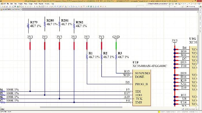Open the Design menu

tap(31, 4)
